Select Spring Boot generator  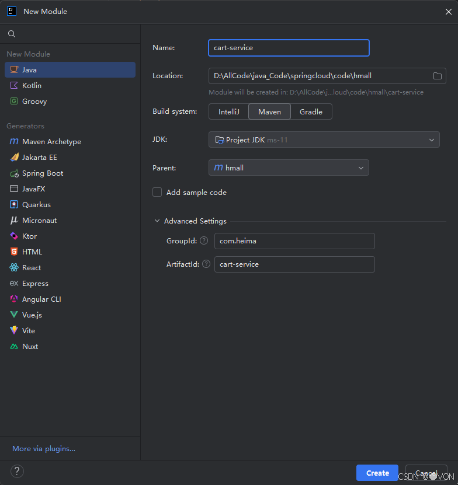(x=70, y=173)
